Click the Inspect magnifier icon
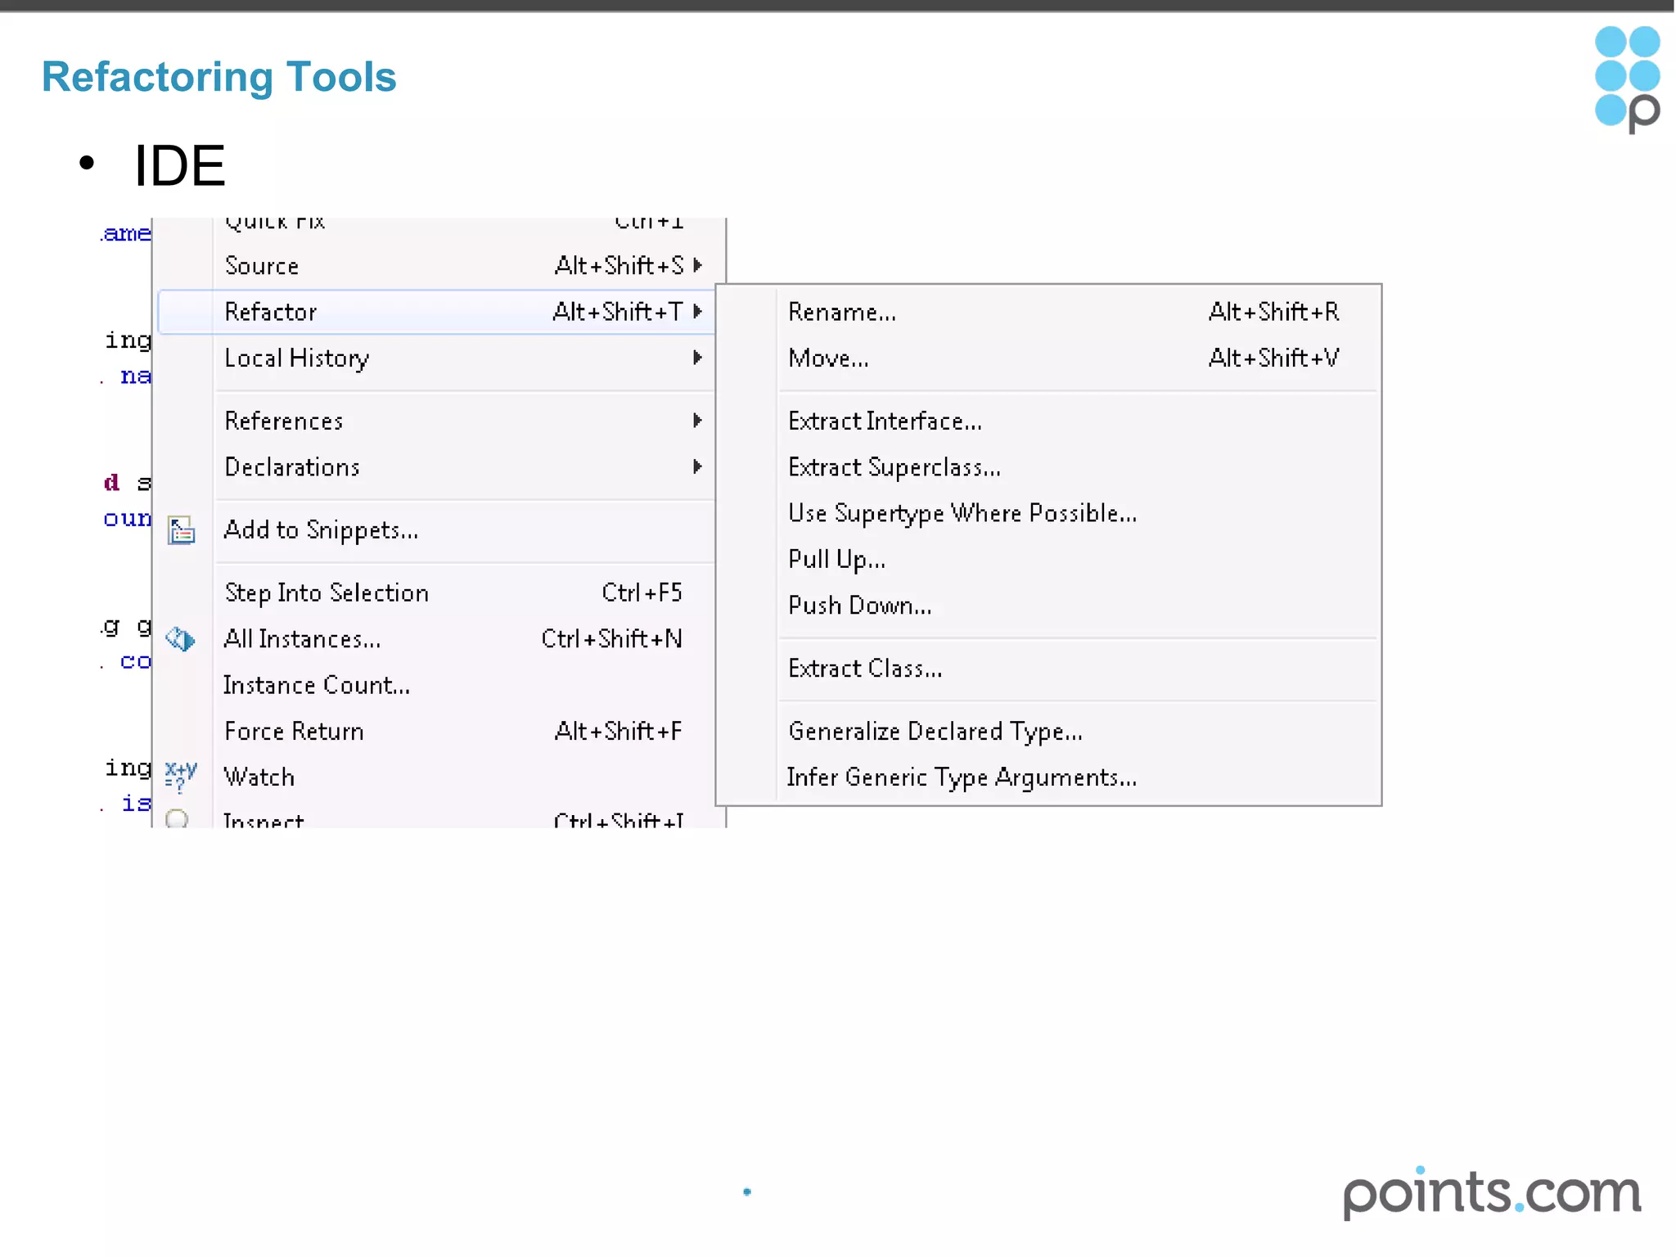Image resolution: width=1676 pixels, height=1257 pixels. [177, 818]
